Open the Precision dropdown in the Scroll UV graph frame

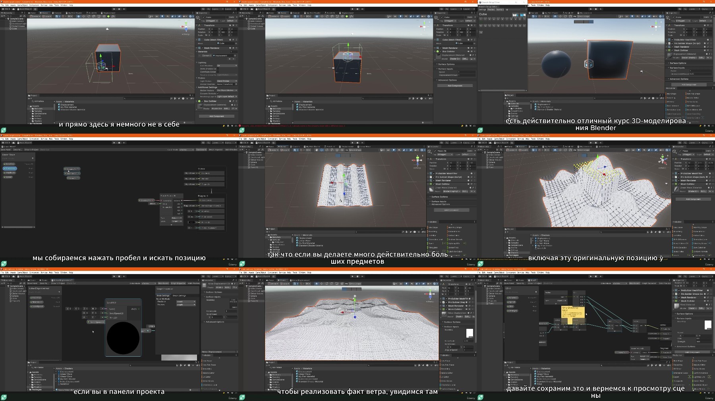click(186, 301)
